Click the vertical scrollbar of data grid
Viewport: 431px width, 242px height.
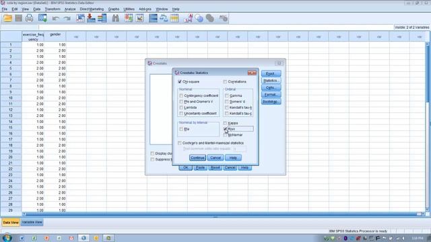tap(427, 126)
